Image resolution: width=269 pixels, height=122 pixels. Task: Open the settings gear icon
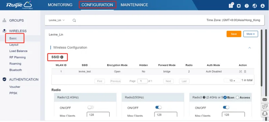239,6
